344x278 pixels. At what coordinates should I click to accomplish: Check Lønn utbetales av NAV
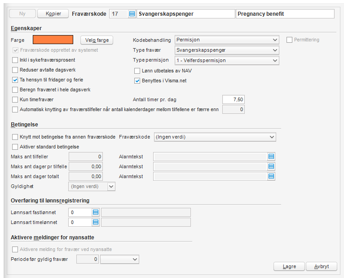[x=137, y=71]
